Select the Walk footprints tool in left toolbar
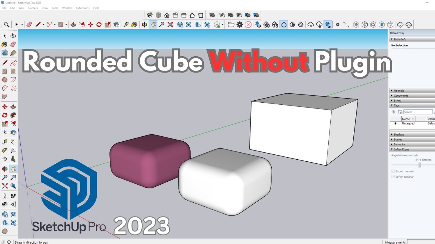 pos(13,196)
